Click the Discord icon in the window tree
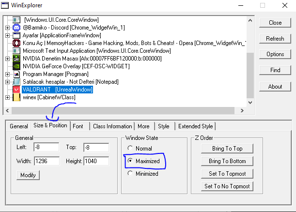Screen dimensions: 296x212 16,28
